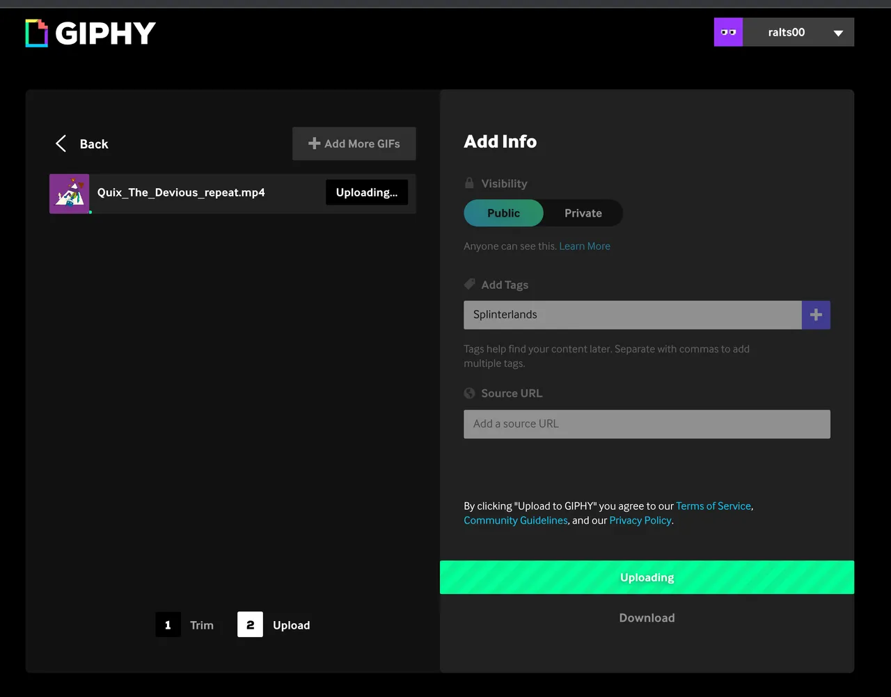The height and width of the screenshot is (697, 891).
Task: Click the GIPHY logo
Action: click(90, 33)
